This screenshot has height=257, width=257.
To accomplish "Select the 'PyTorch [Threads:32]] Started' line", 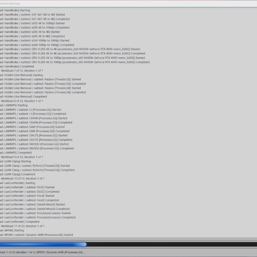I will pos(35,166).
